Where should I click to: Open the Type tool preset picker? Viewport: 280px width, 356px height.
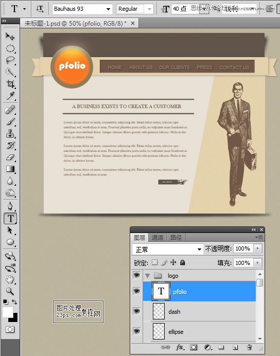(x=24, y=9)
